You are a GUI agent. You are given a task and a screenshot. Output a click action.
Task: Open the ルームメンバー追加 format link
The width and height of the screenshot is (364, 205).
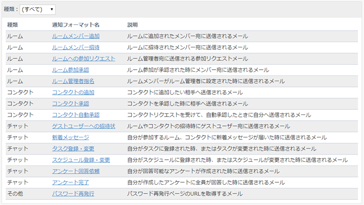click(76, 36)
